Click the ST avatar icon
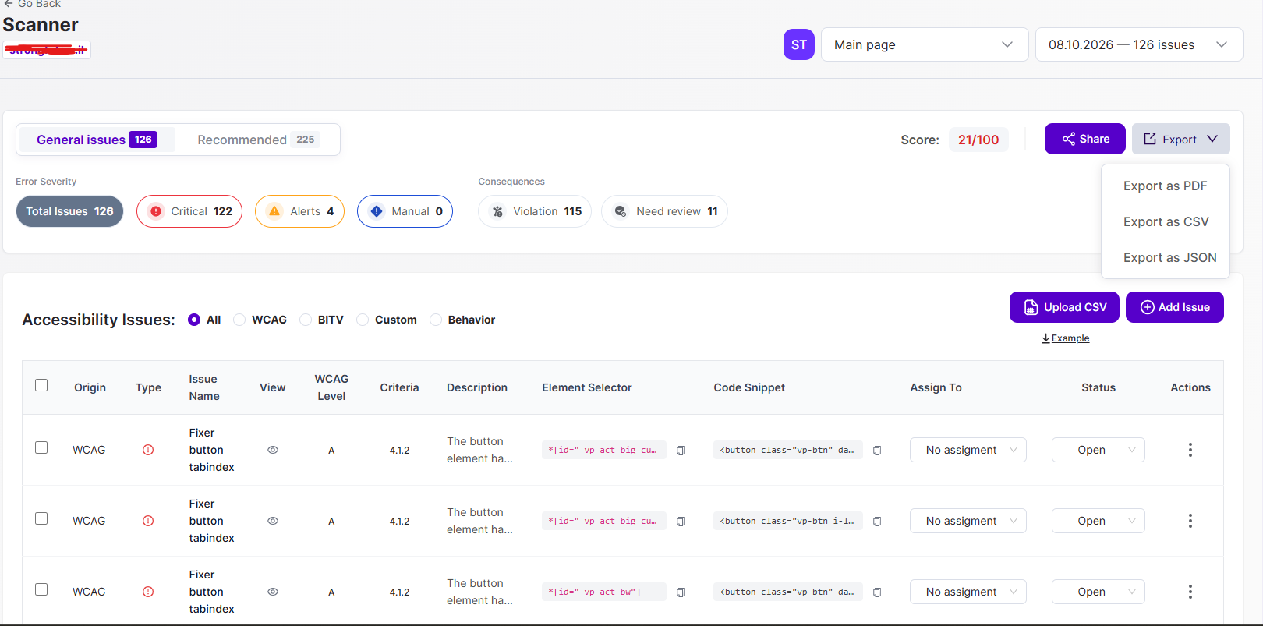1263x626 pixels. click(798, 44)
